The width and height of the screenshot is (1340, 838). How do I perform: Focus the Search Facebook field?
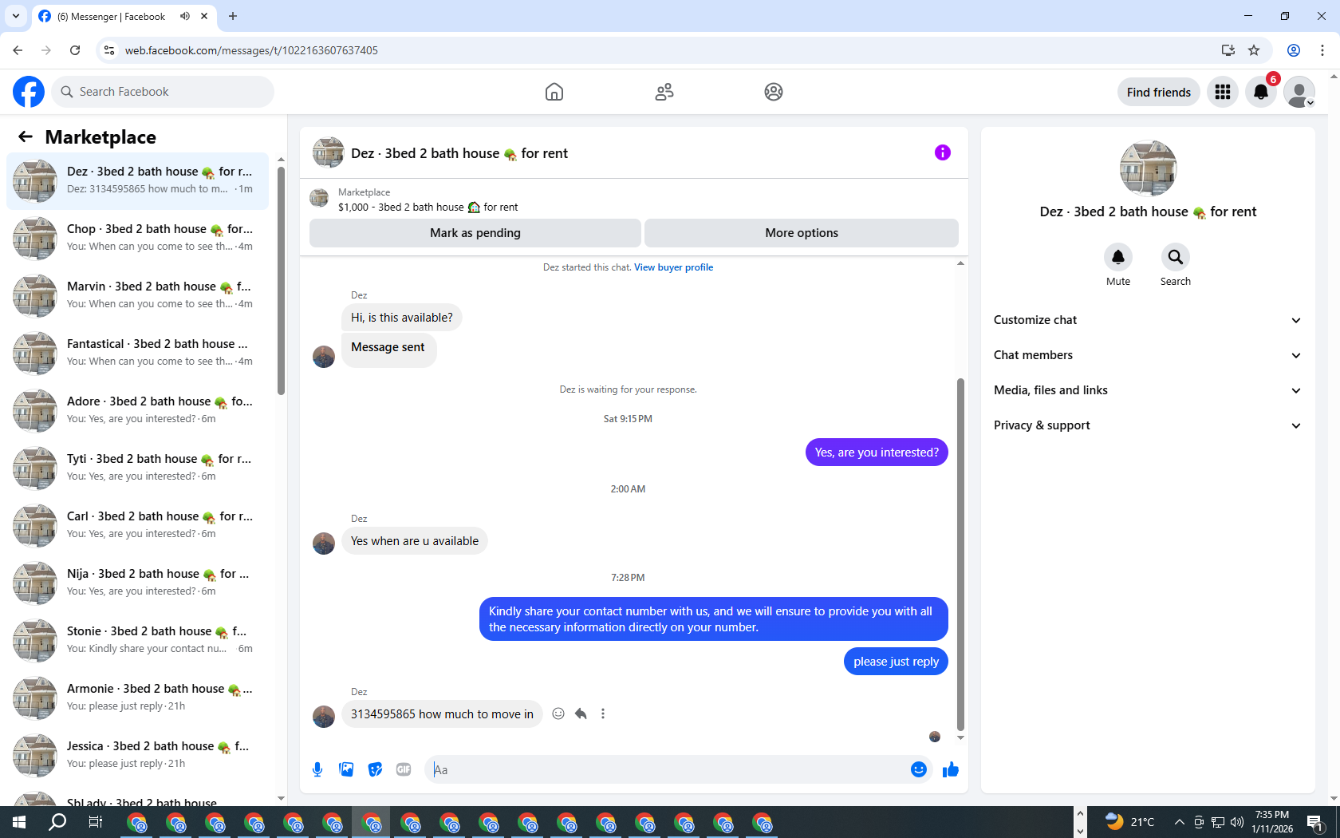[163, 92]
